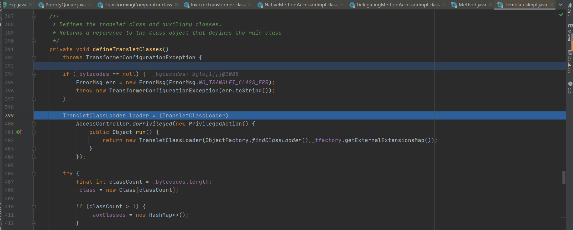Collapse the block end marker at line 397
The image size is (573, 230).
point(34,99)
